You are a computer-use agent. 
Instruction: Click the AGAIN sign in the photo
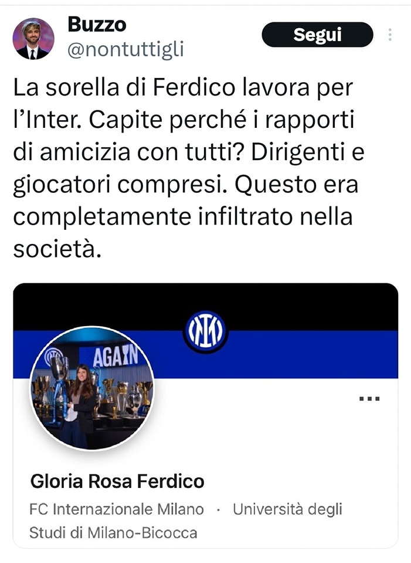[115, 357]
